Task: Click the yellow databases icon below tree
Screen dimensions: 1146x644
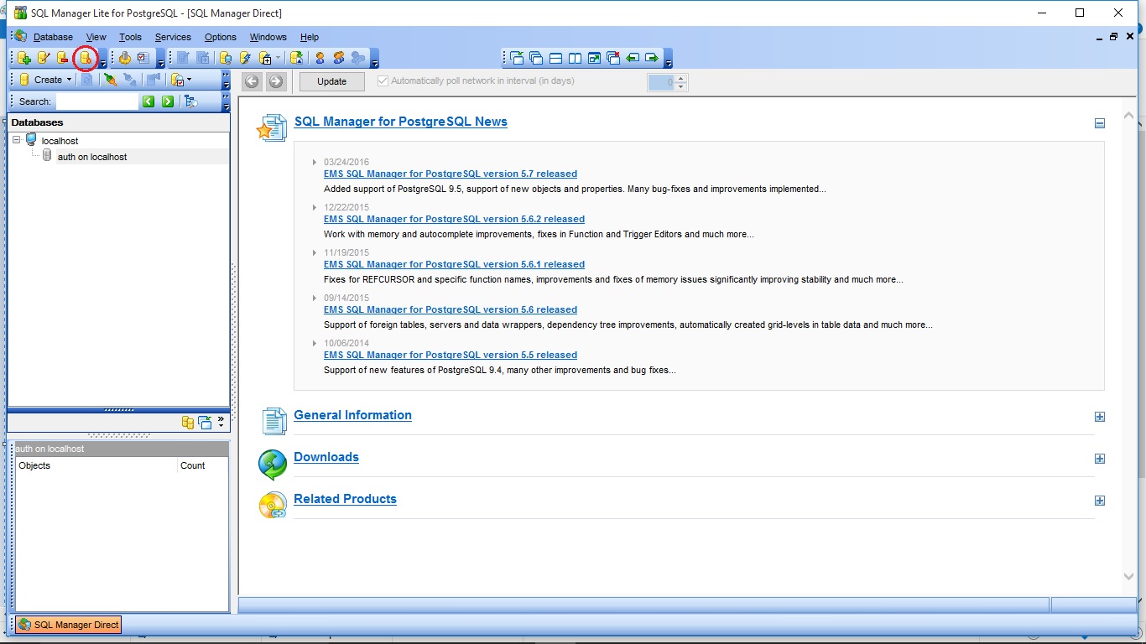Action: click(188, 423)
